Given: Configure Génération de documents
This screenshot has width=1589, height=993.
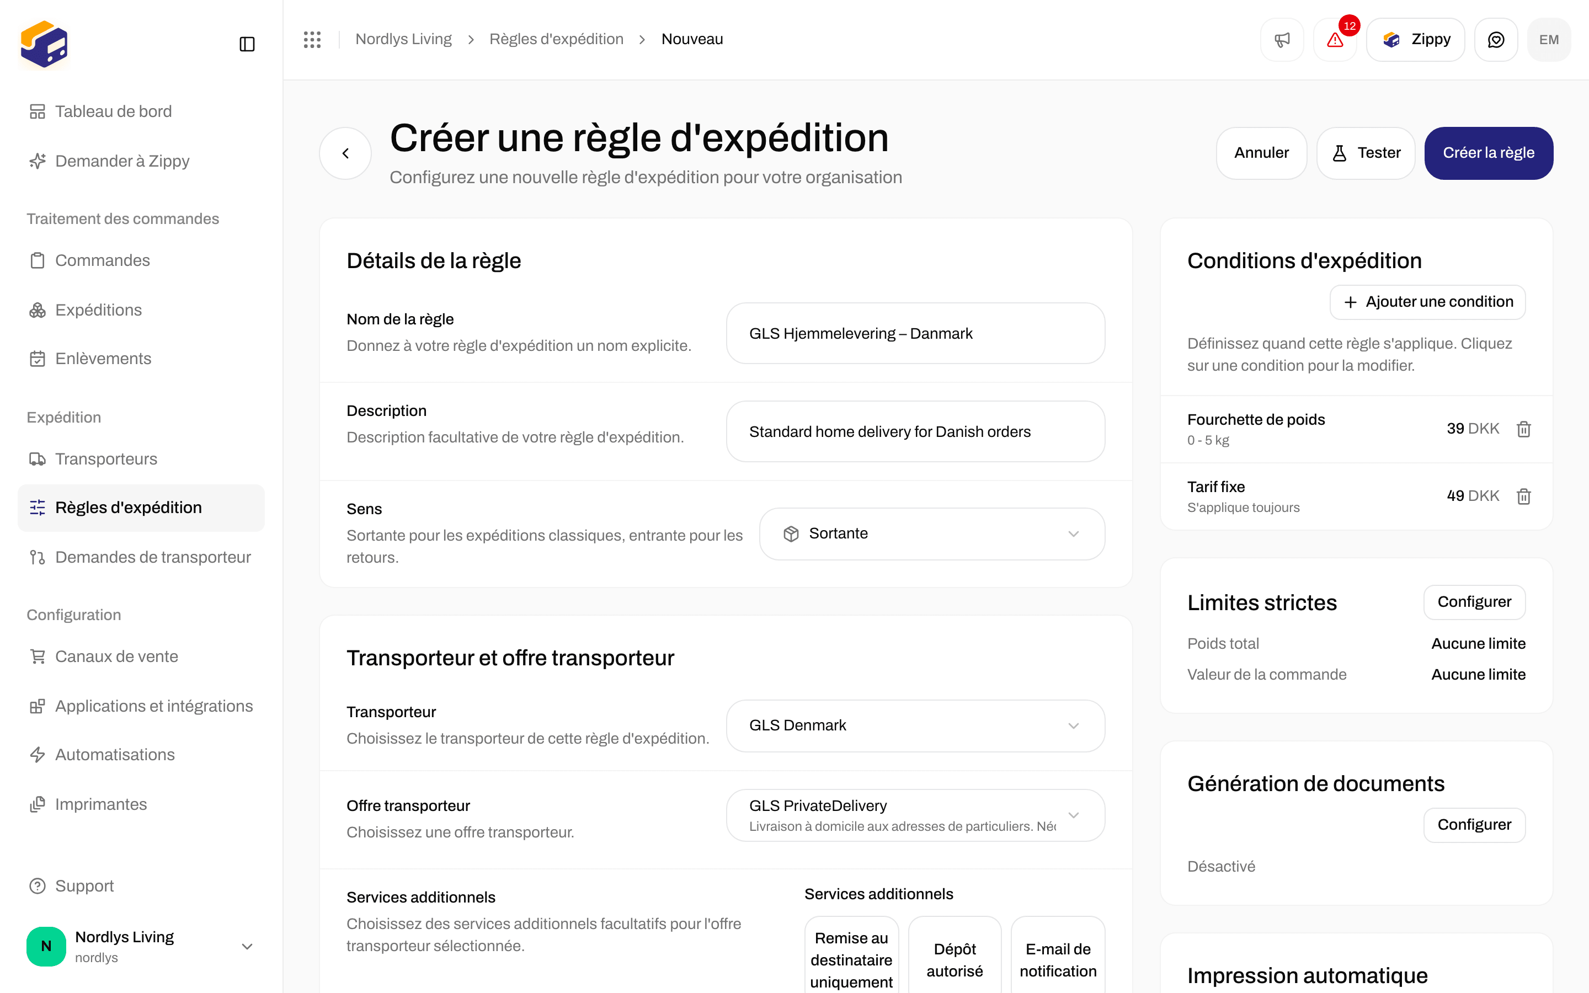Looking at the screenshot, I should click(1474, 825).
